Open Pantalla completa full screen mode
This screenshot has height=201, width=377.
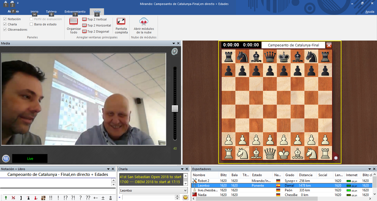point(121,22)
